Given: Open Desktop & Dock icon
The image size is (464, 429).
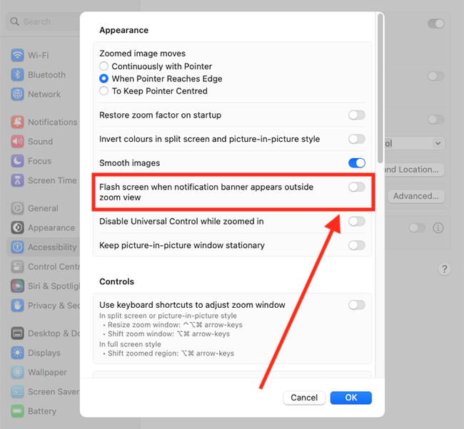Looking at the screenshot, I should (x=17, y=334).
